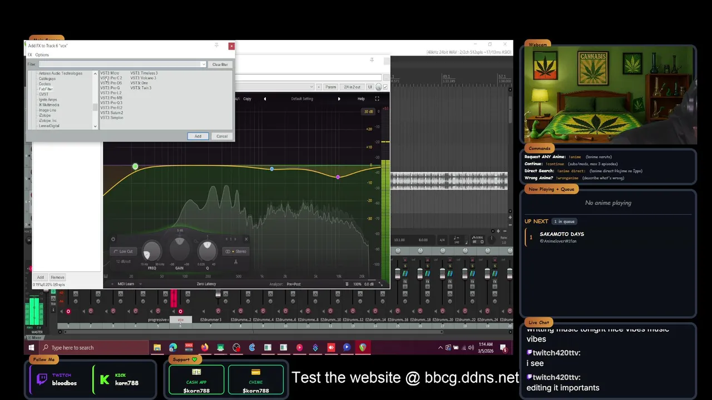Expand the filter history dropdown arrow

click(x=204, y=64)
